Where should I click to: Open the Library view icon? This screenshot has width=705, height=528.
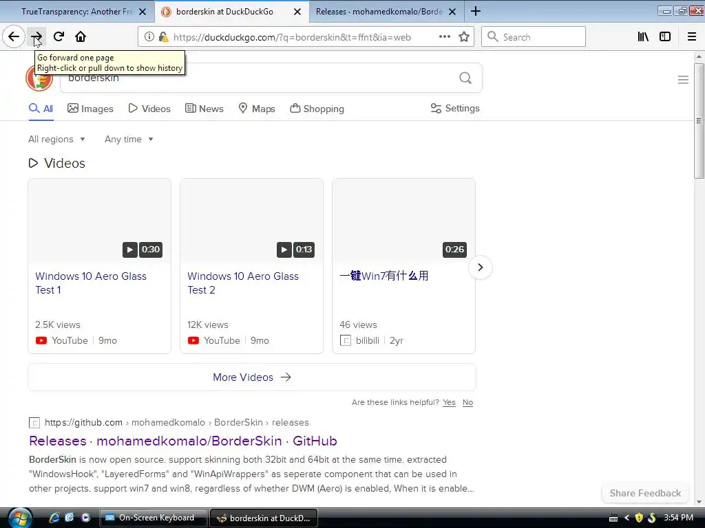[x=644, y=37]
